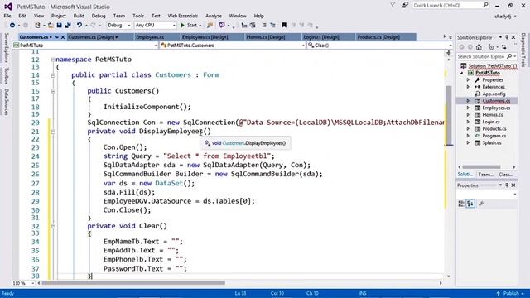This screenshot has width=530, height=298.
Task: Click the feedback smiley icon in title bar
Action: [405, 6]
